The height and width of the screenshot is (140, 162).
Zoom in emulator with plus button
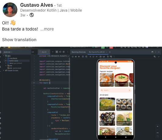157,127
